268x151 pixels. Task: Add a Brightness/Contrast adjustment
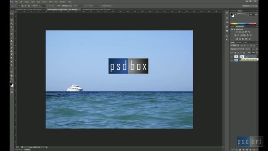click(237, 32)
